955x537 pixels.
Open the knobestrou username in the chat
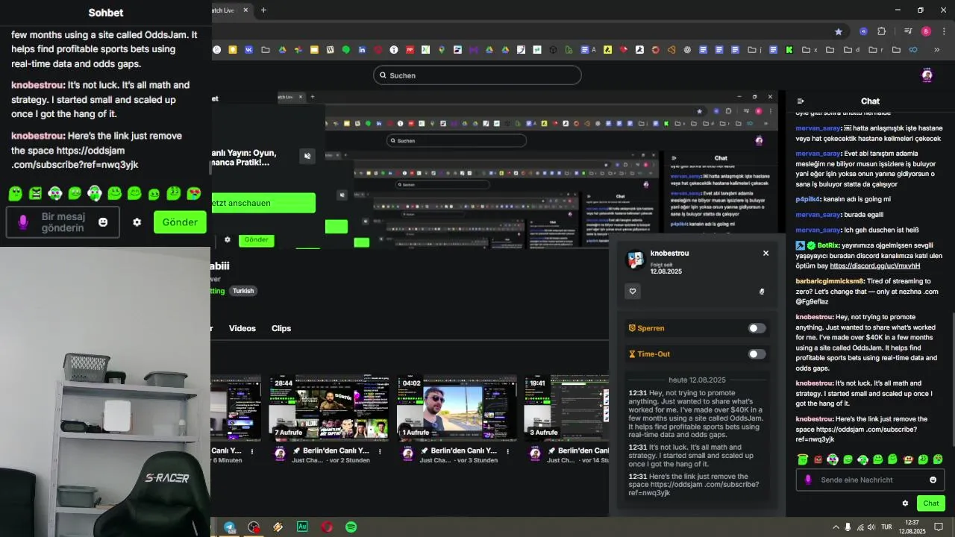click(x=814, y=317)
